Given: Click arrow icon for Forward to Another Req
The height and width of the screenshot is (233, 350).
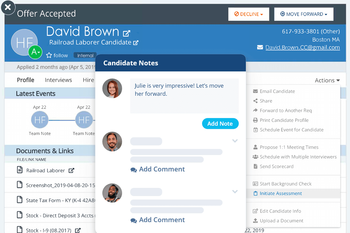Looking at the screenshot, I should point(255,110).
